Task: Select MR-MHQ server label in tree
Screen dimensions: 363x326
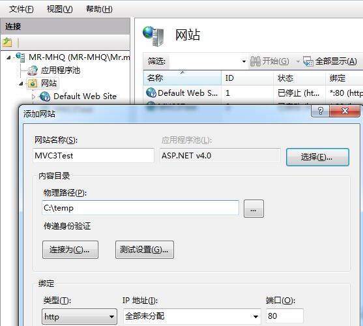Action: point(79,57)
